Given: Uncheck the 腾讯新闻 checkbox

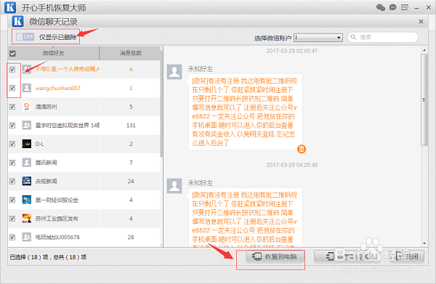Looking at the screenshot, I should click(x=12, y=163).
